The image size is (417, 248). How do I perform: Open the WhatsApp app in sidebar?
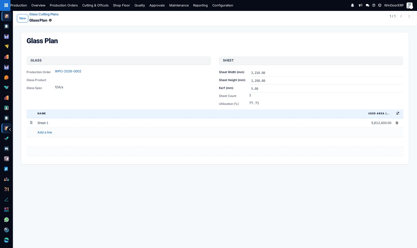tap(7, 220)
